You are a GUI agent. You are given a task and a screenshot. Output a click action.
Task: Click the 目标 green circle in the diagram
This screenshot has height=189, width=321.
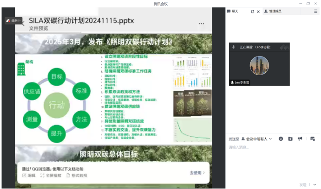click(x=57, y=76)
